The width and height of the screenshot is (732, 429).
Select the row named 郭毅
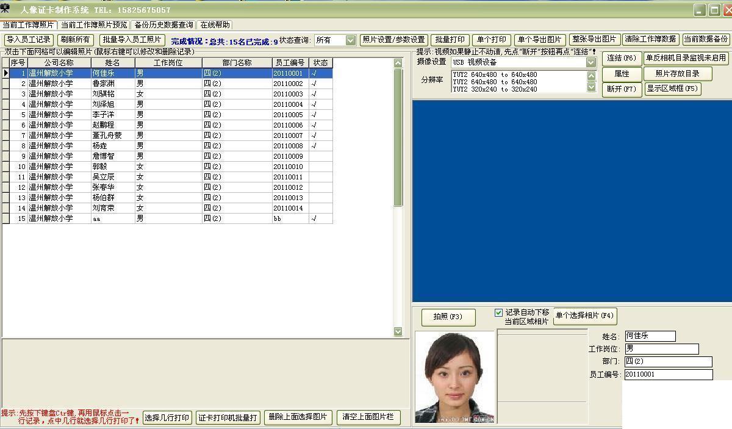click(168, 167)
